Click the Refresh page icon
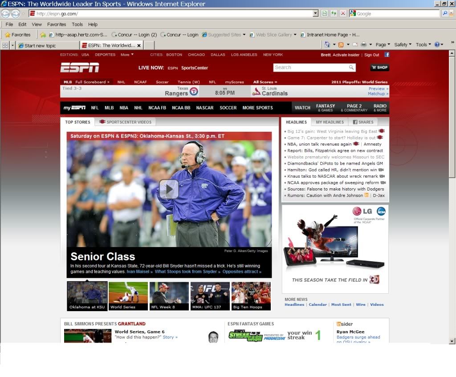Image resolution: width=456 pixels, height=377 pixels. 334,13
